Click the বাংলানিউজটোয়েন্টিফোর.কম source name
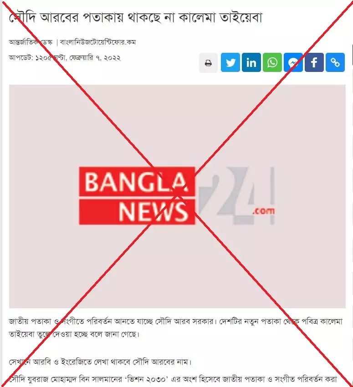 [98, 42]
